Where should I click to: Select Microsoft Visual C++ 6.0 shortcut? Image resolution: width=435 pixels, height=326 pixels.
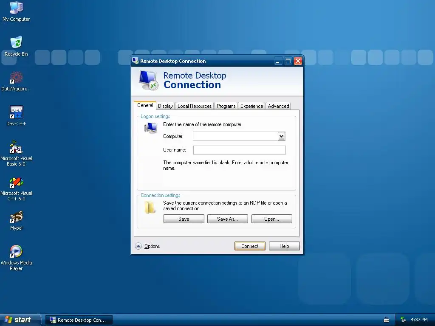(x=16, y=189)
